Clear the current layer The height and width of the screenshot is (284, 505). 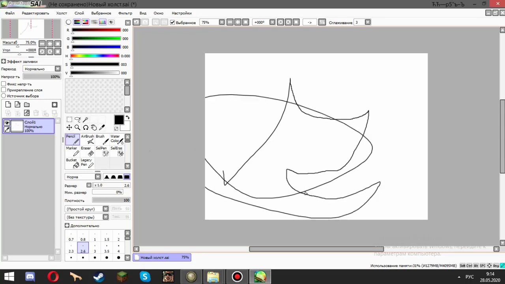[27, 113]
